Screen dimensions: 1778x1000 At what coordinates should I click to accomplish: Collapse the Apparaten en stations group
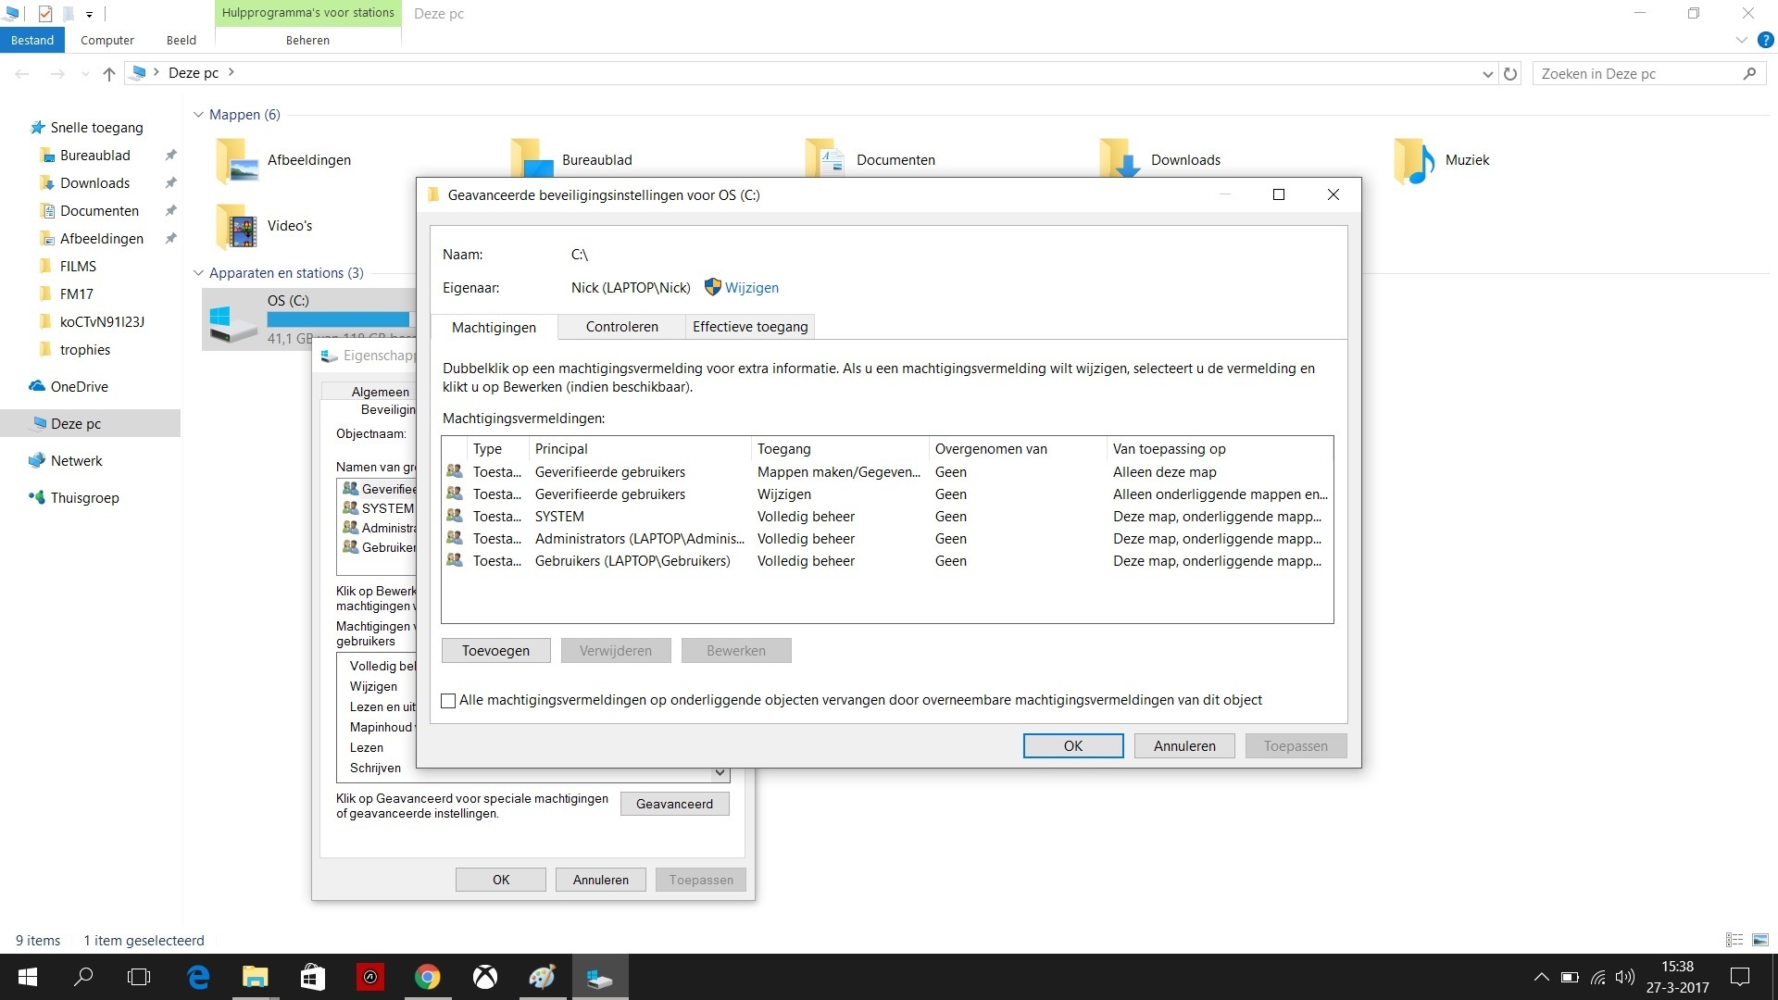point(198,273)
